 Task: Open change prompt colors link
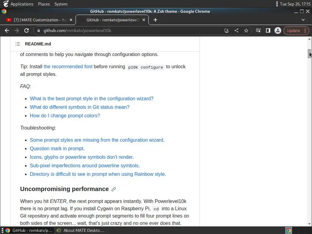pos(65,115)
